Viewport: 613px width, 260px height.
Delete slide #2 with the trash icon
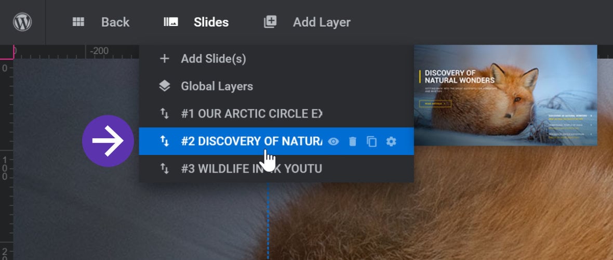(353, 141)
